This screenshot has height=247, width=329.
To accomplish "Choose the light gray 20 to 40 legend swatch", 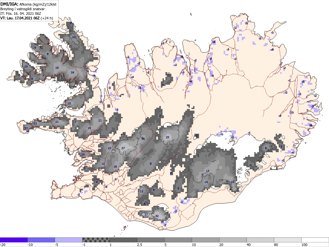I will point(233,240).
